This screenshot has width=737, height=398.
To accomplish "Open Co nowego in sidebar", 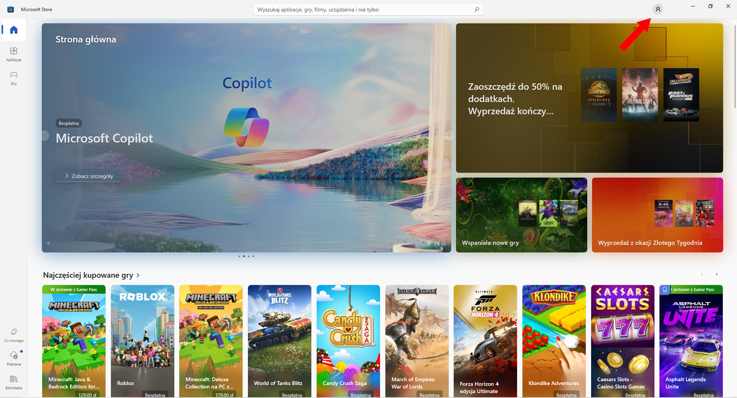I will (x=14, y=335).
